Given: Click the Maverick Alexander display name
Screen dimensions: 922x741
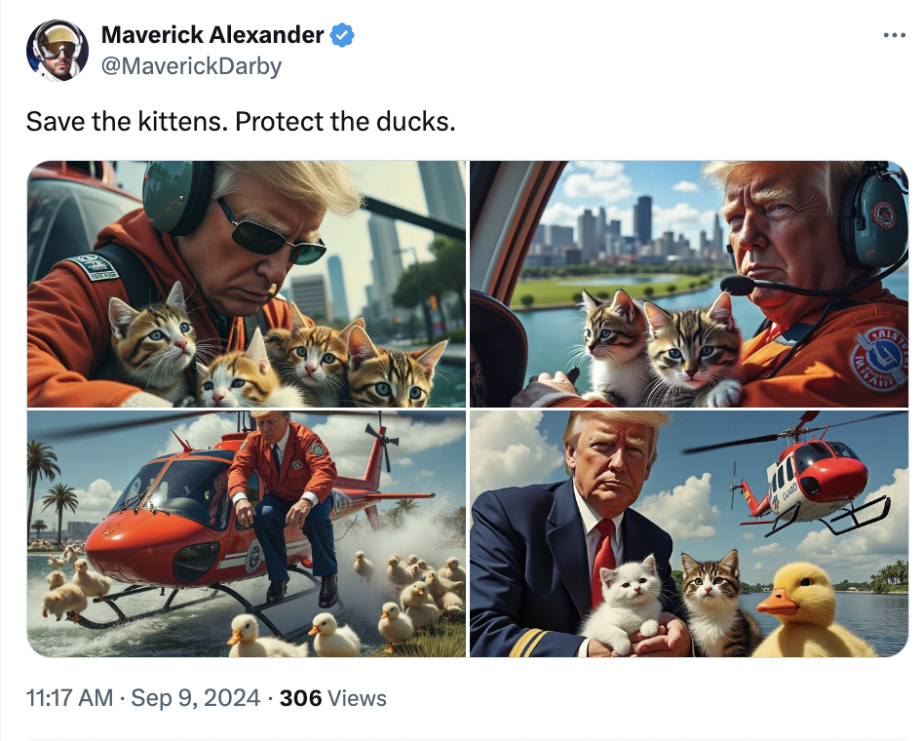Looking at the screenshot, I should point(212,36).
